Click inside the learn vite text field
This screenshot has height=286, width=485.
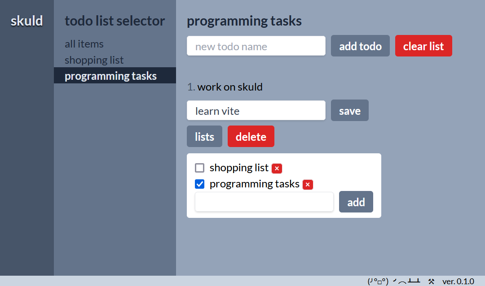[256, 110]
